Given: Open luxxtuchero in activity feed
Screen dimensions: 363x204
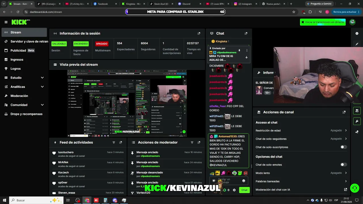Looking at the screenshot, I should [x=66, y=152].
